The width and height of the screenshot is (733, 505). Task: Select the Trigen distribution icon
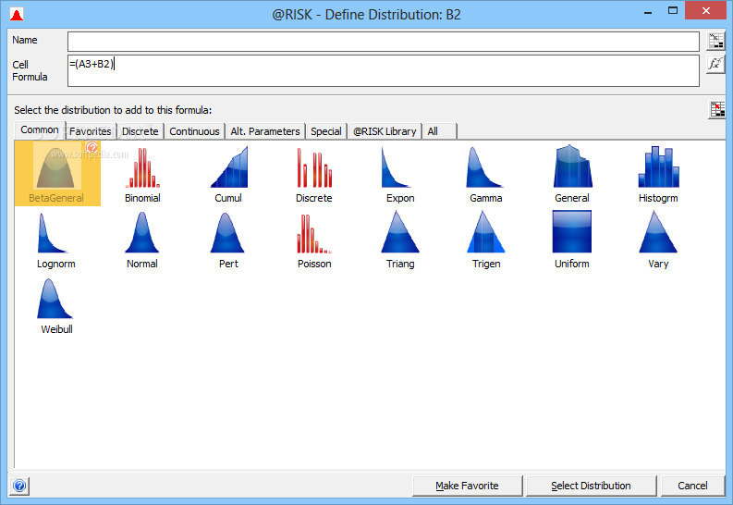(486, 240)
